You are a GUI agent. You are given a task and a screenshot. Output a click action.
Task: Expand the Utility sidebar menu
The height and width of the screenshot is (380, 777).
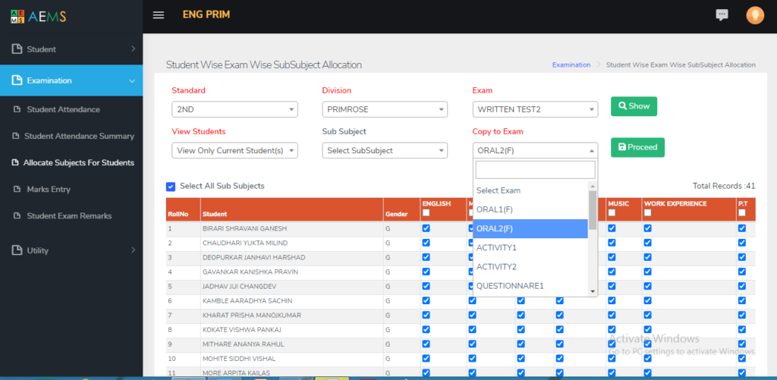click(x=71, y=250)
